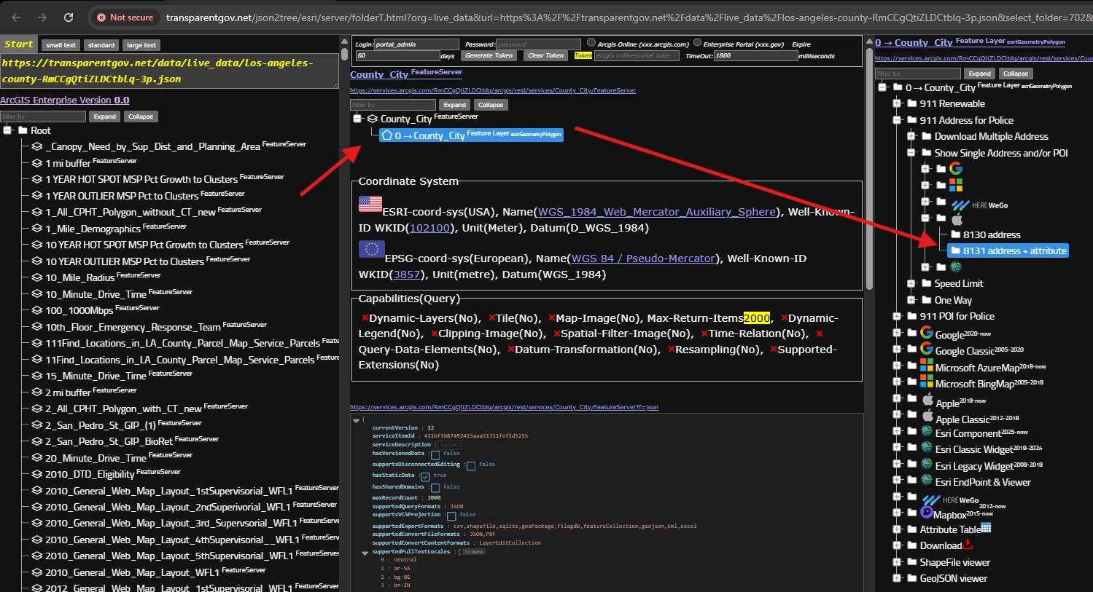Viewport: 1093px width, 592px height.
Task: Switch to the large text tab
Action: [141, 45]
